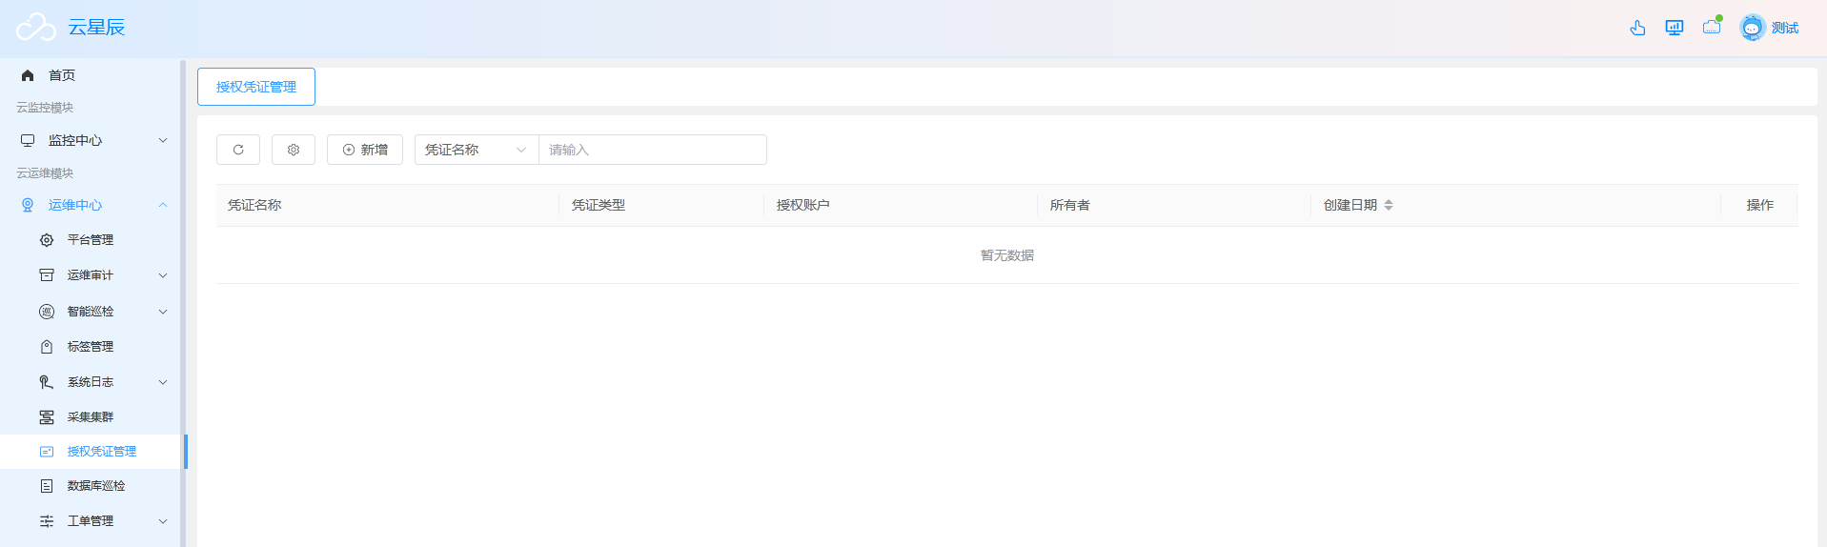Screen dimensions: 1827x547
Task: Open 工单管理 submenu
Action: [x=91, y=521]
